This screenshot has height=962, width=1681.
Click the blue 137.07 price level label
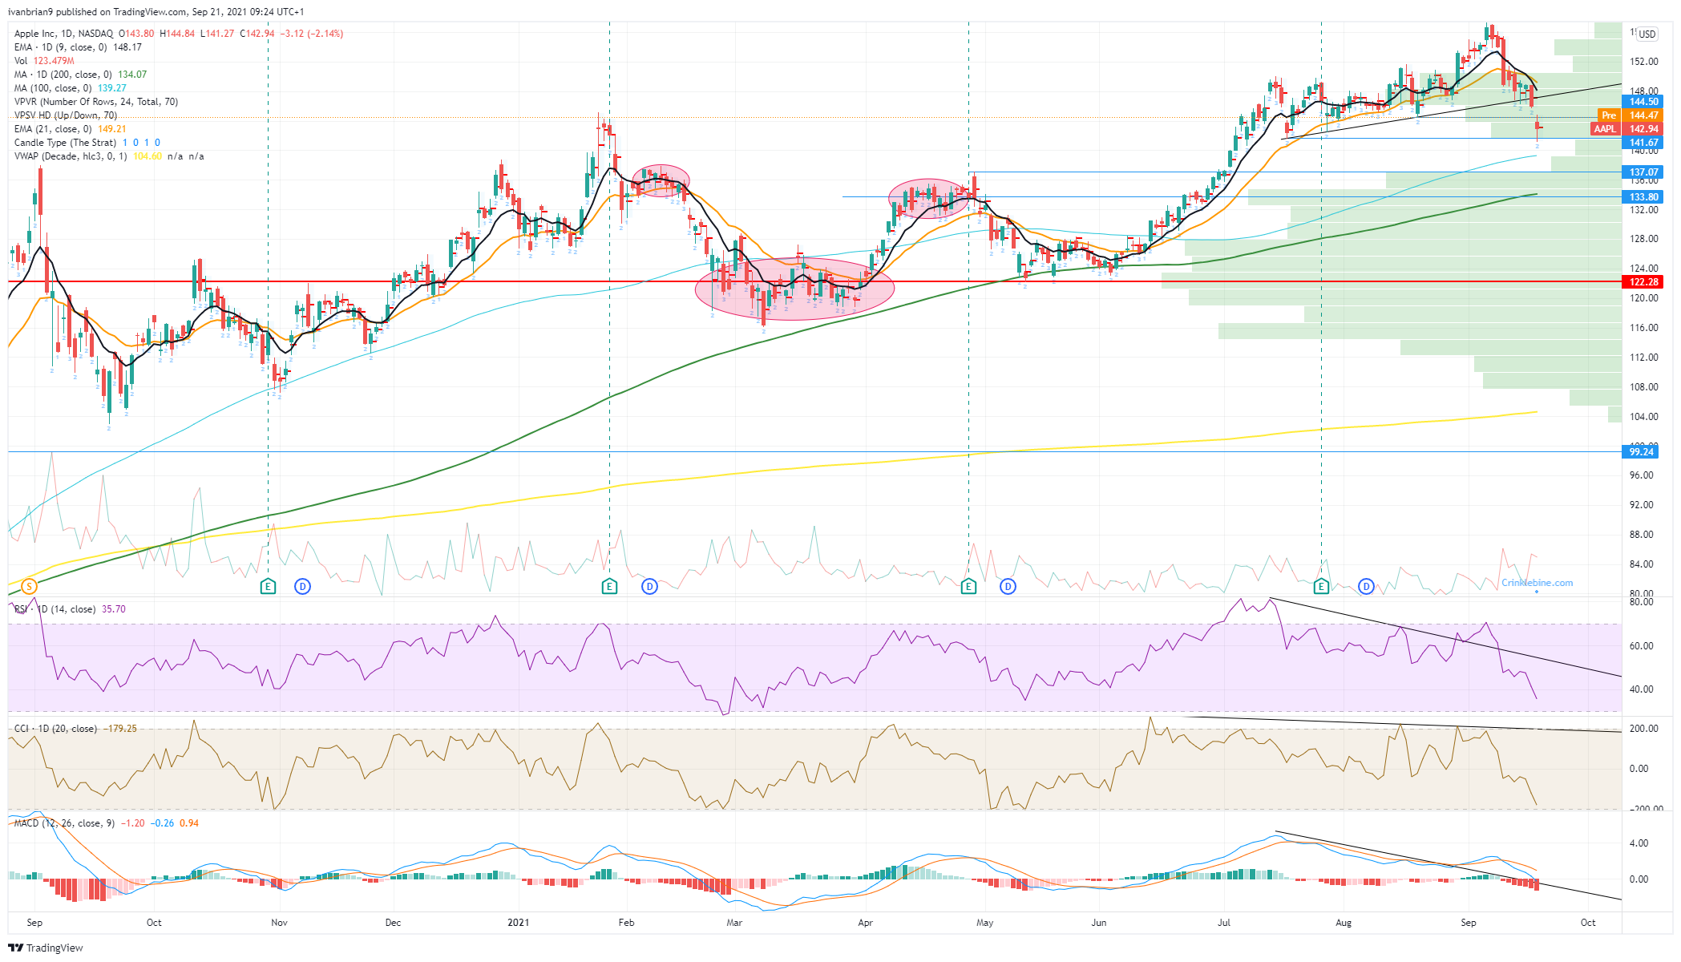(1643, 172)
